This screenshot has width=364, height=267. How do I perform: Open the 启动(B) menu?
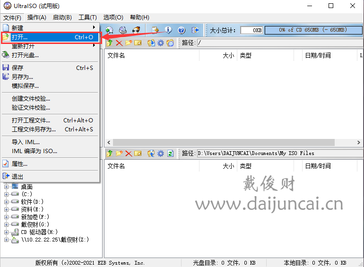[62, 17]
